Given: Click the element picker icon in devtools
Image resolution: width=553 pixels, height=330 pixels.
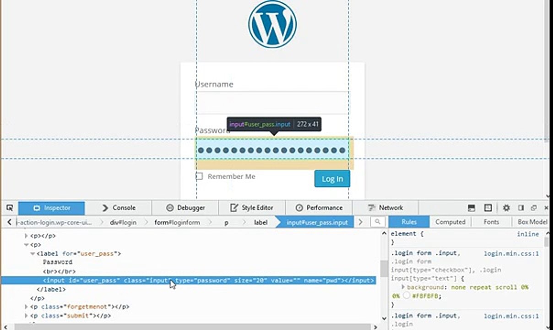Looking at the screenshot, I should point(10,208).
